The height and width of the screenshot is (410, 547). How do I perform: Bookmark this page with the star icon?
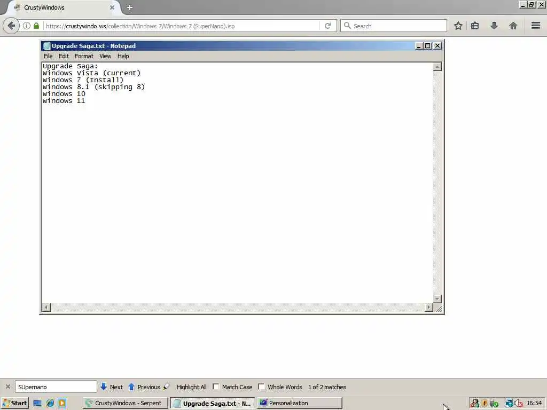458,26
